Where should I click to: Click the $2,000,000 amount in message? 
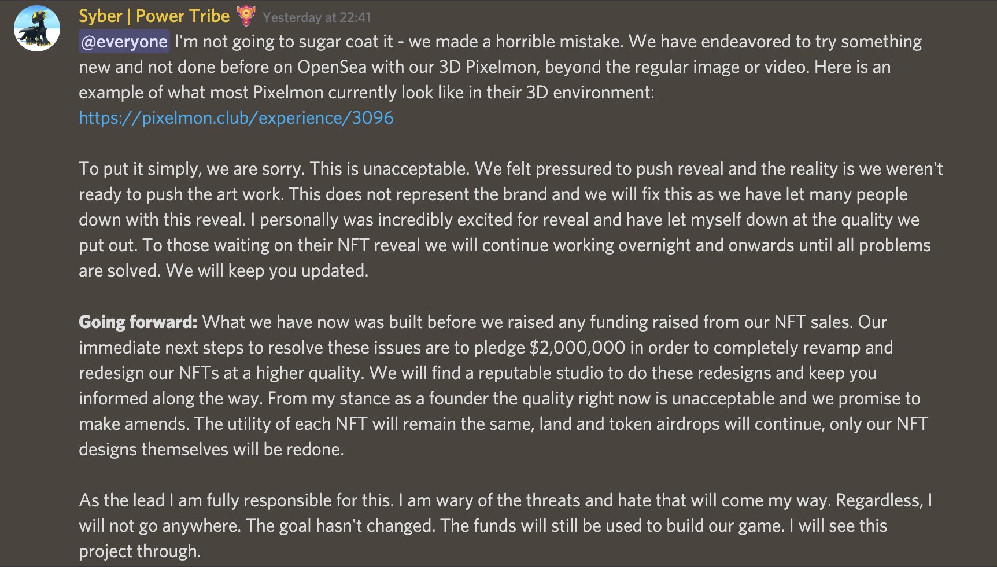pyautogui.click(x=577, y=348)
